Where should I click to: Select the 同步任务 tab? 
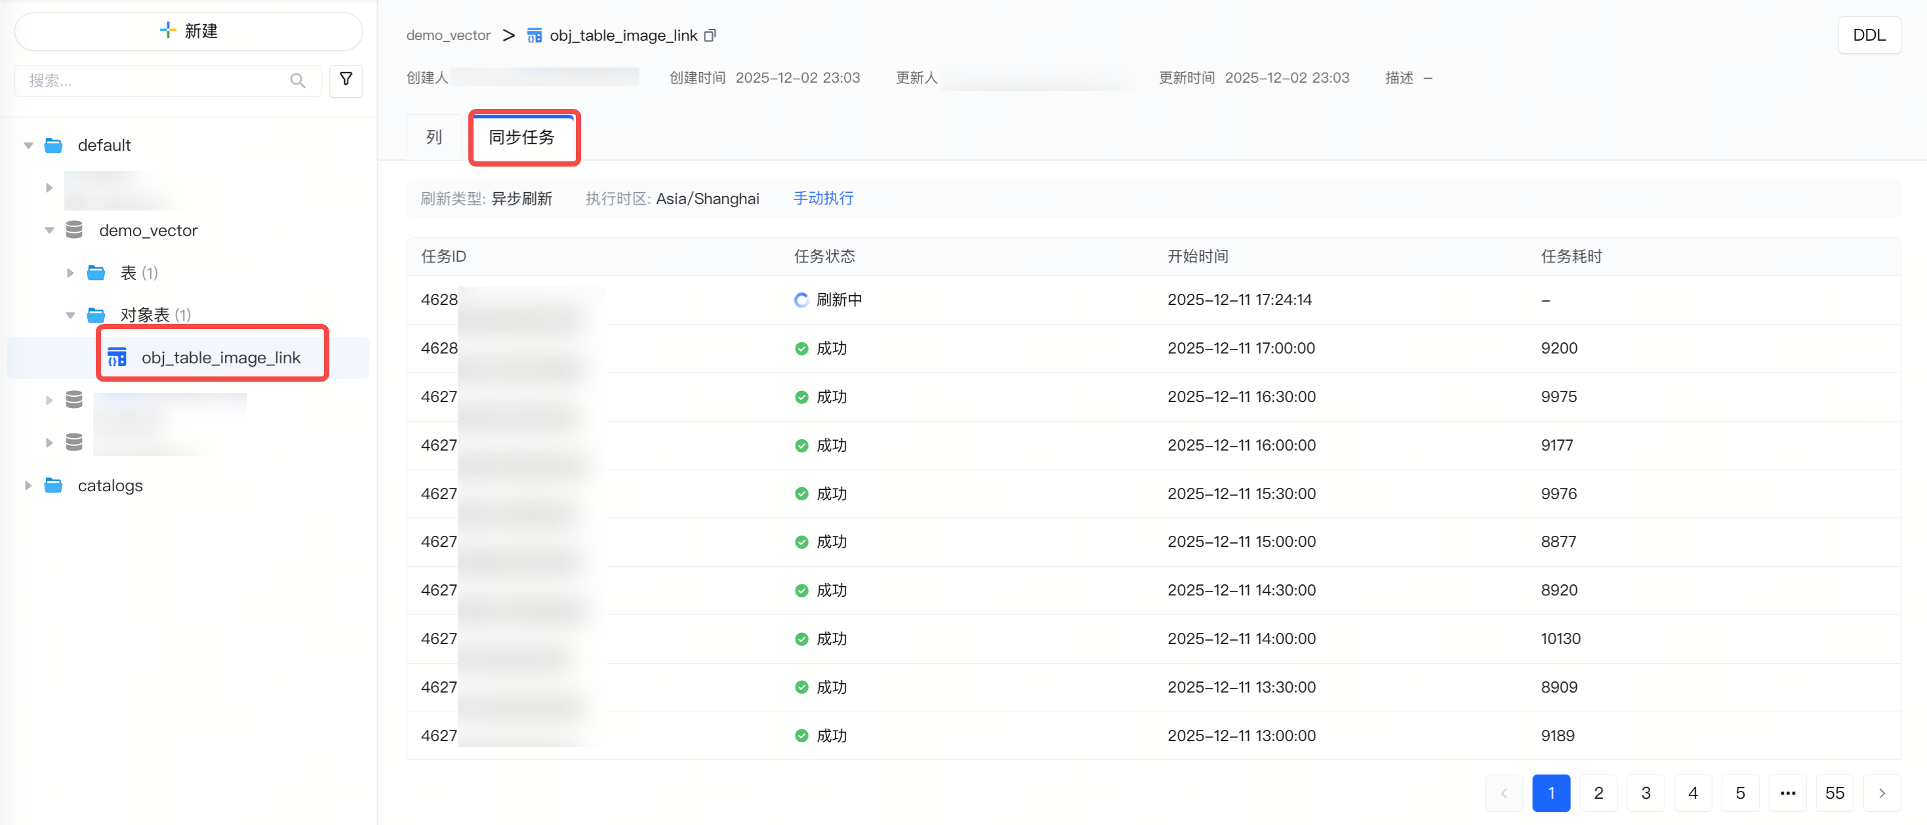[x=521, y=137]
